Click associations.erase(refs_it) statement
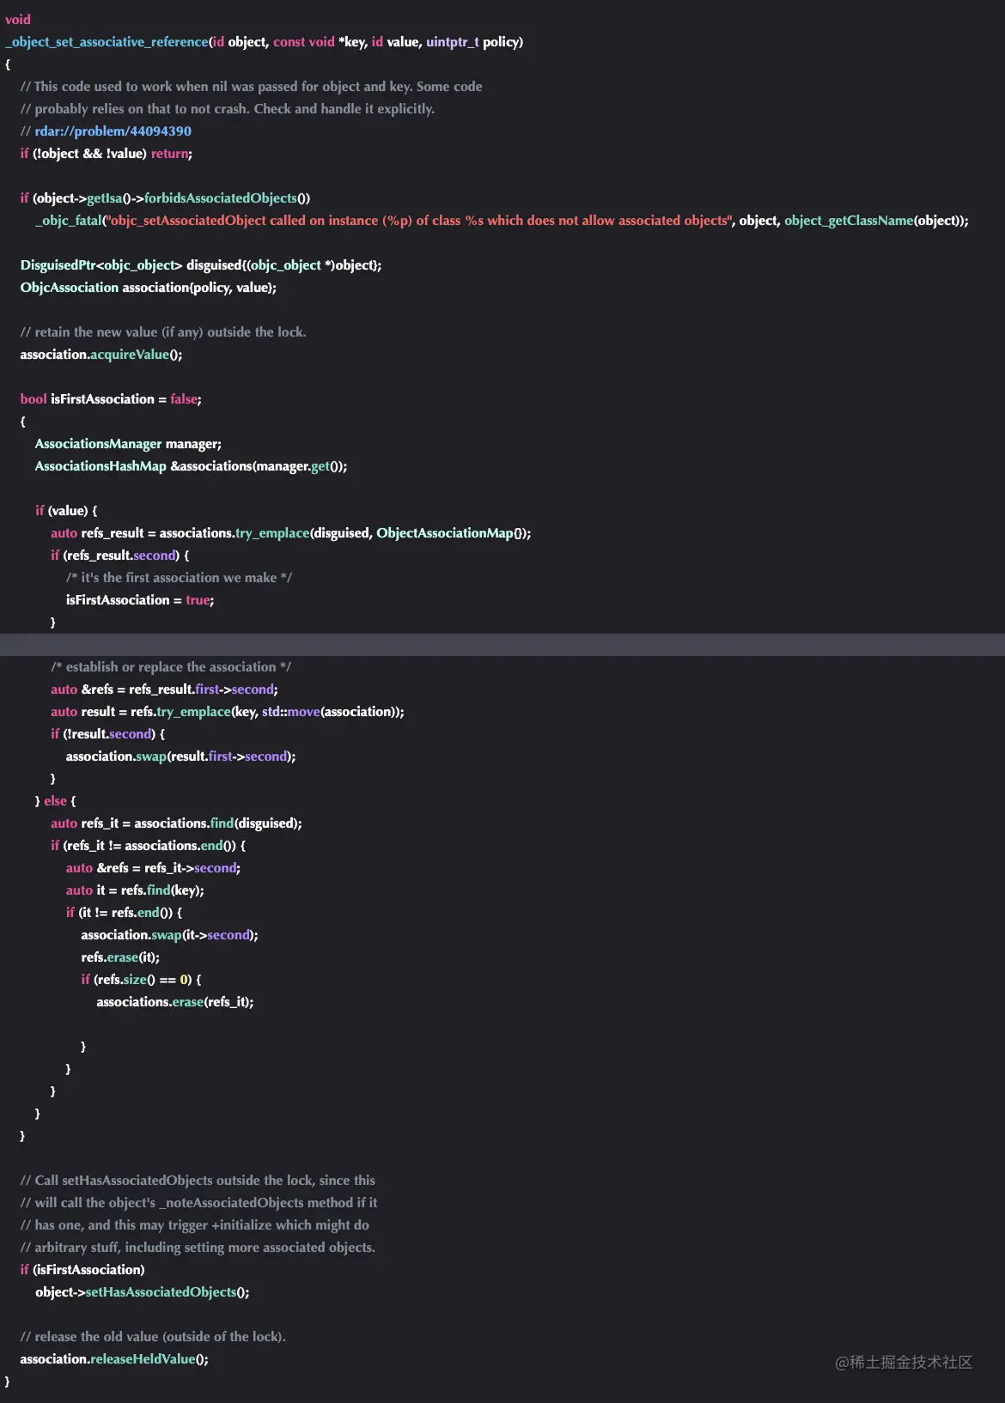The height and width of the screenshot is (1403, 1005). (175, 1002)
